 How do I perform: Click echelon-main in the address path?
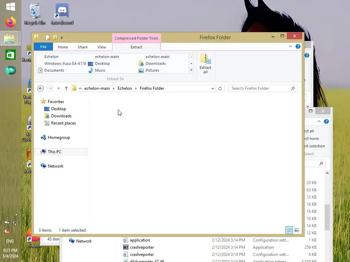(97, 88)
